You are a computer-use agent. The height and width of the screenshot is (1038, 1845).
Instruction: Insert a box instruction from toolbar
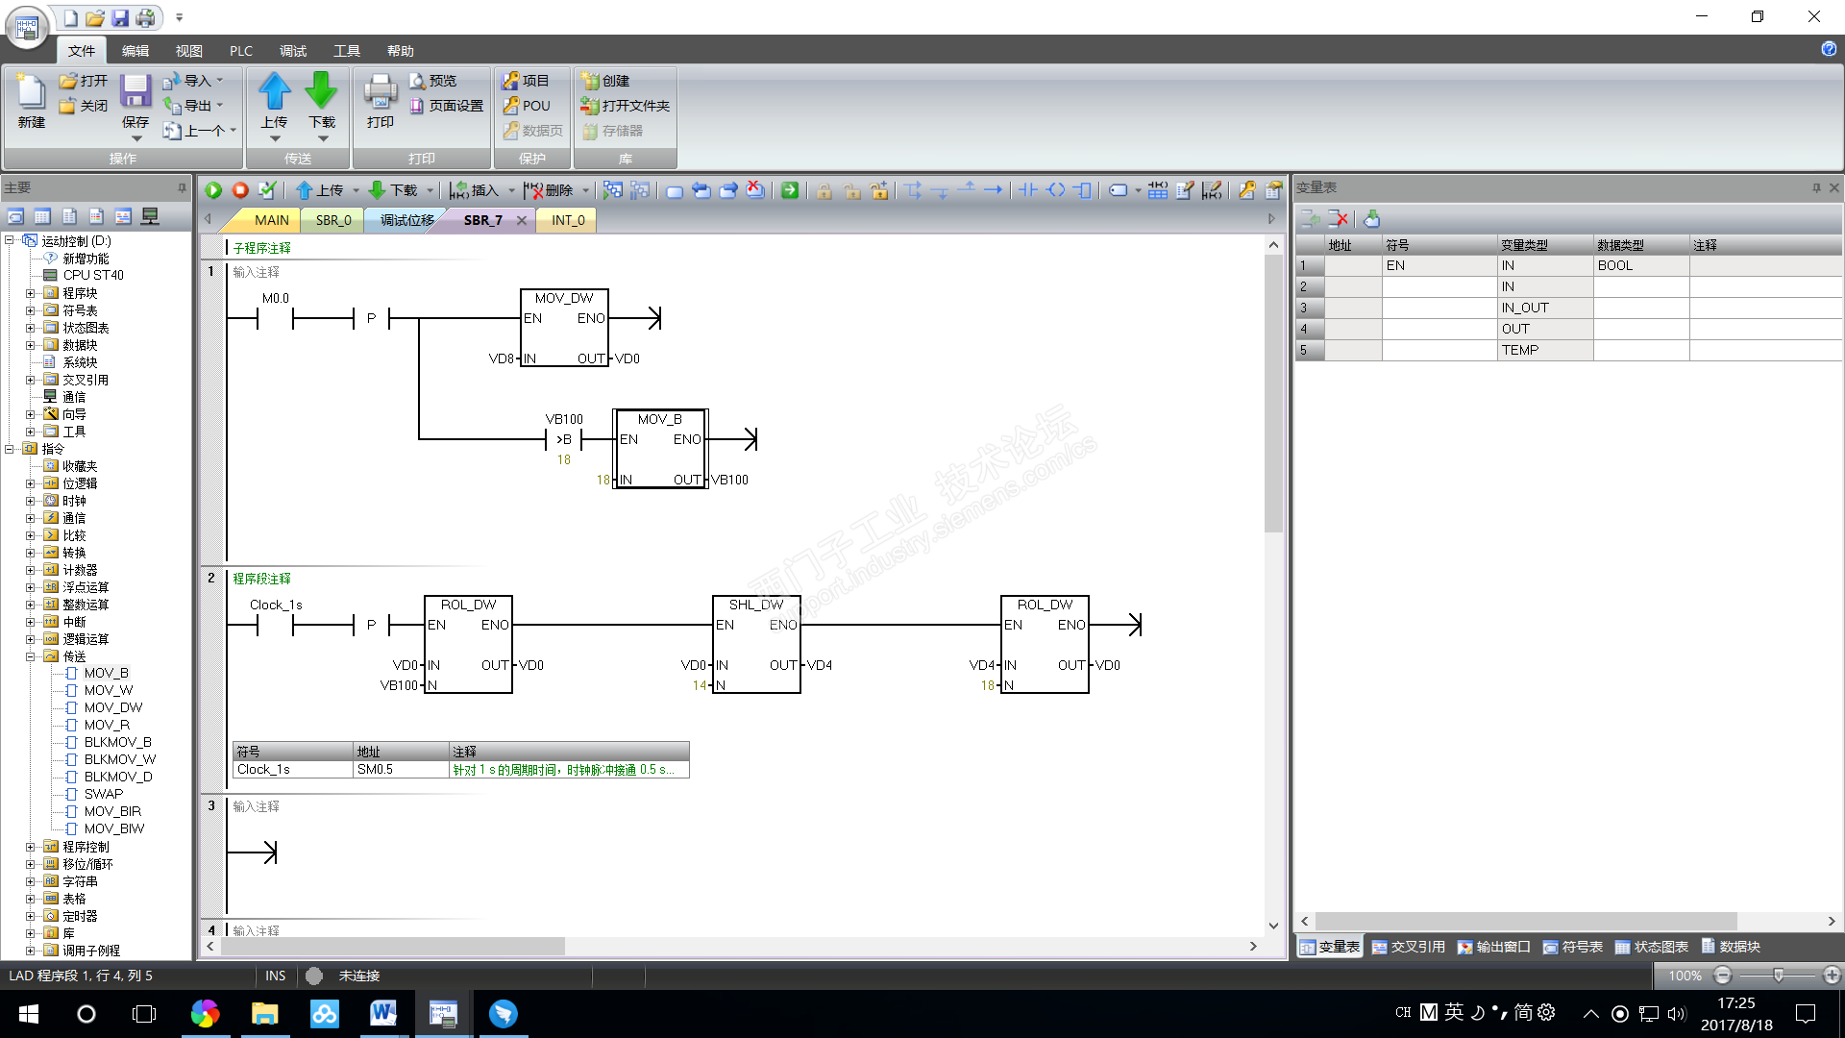(1082, 190)
